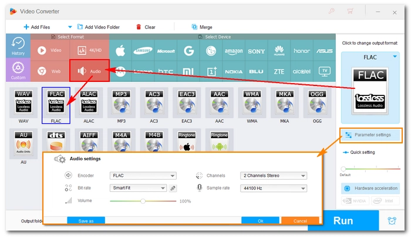
Task: Choose the Huawei device brand
Action: tap(279, 50)
